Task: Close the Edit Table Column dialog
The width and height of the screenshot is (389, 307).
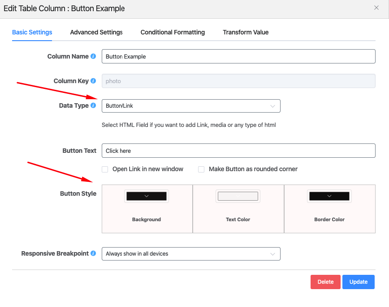Action: coord(376,8)
